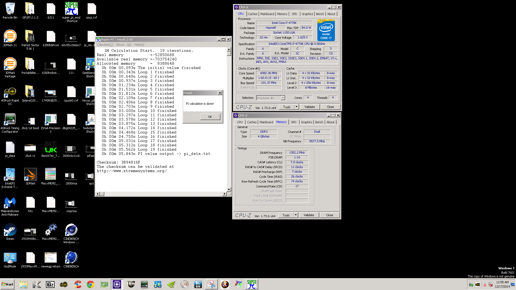
Task: Open Bench tab in top CPU-Z window
Action: click(320, 14)
